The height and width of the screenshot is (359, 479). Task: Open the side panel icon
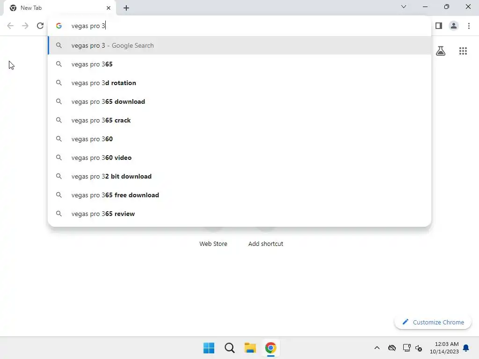tap(439, 26)
